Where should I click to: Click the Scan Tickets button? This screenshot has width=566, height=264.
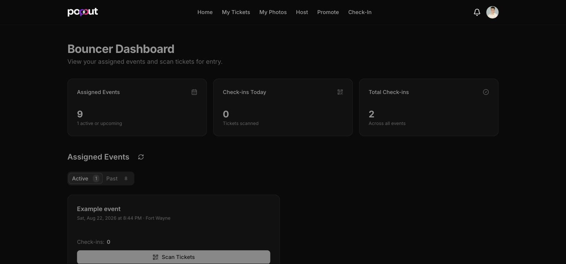click(174, 257)
